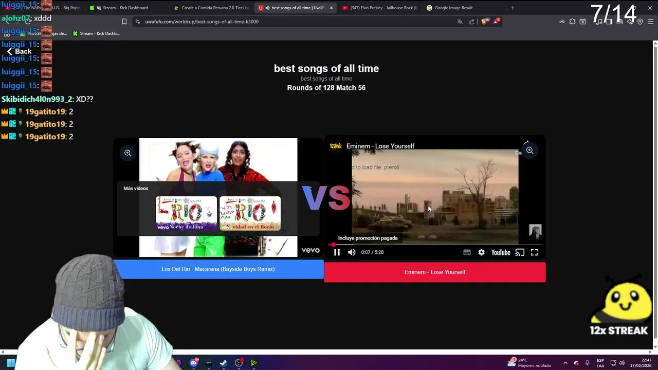Viewport: 658px width, 370px height.
Task: Vote for Eminem - Lose Yourself
Action: coord(435,272)
